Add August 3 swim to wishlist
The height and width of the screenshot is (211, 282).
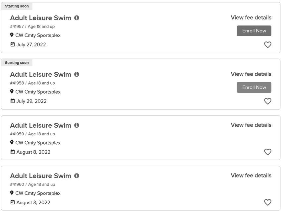[x=267, y=202]
